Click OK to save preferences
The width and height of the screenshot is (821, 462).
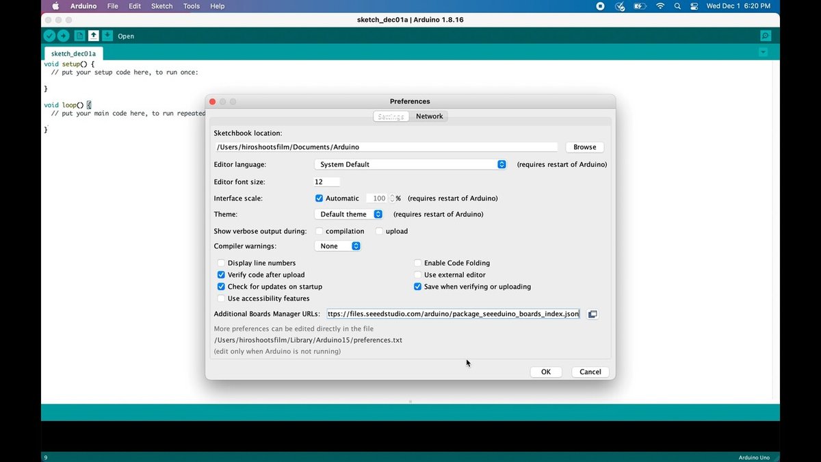(546, 372)
